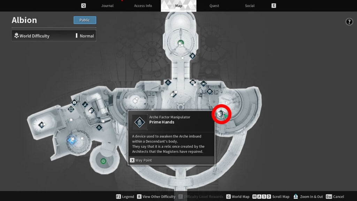This screenshot has height=201, width=357.
Task: Click the Zoom In & Out mouse hint
Action: (308, 197)
